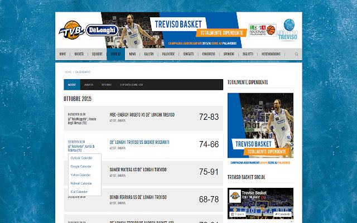
Task: Click the CALENDARIO breadcrumb link
Action: click(83, 72)
